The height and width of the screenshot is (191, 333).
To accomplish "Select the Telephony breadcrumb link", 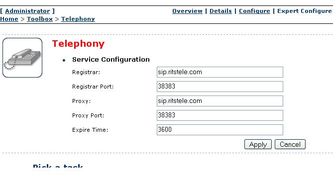I will (78, 19).
